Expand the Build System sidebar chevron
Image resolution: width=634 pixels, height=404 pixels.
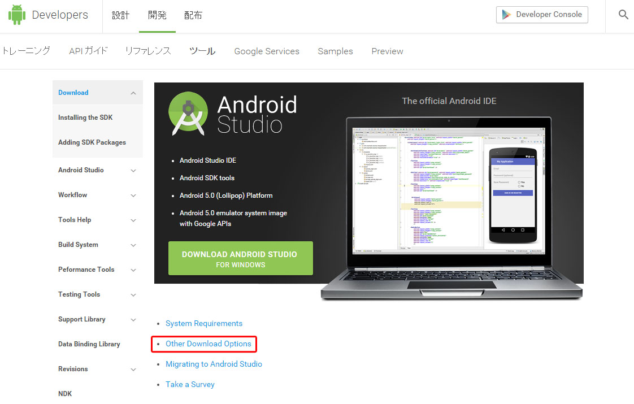pos(133,245)
